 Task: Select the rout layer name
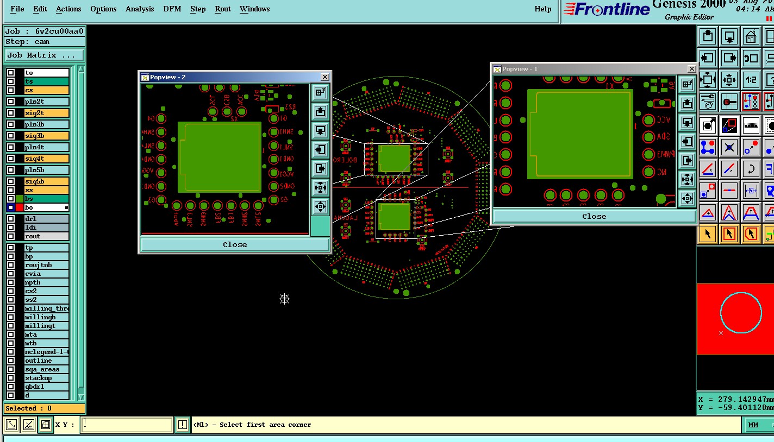(47, 236)
